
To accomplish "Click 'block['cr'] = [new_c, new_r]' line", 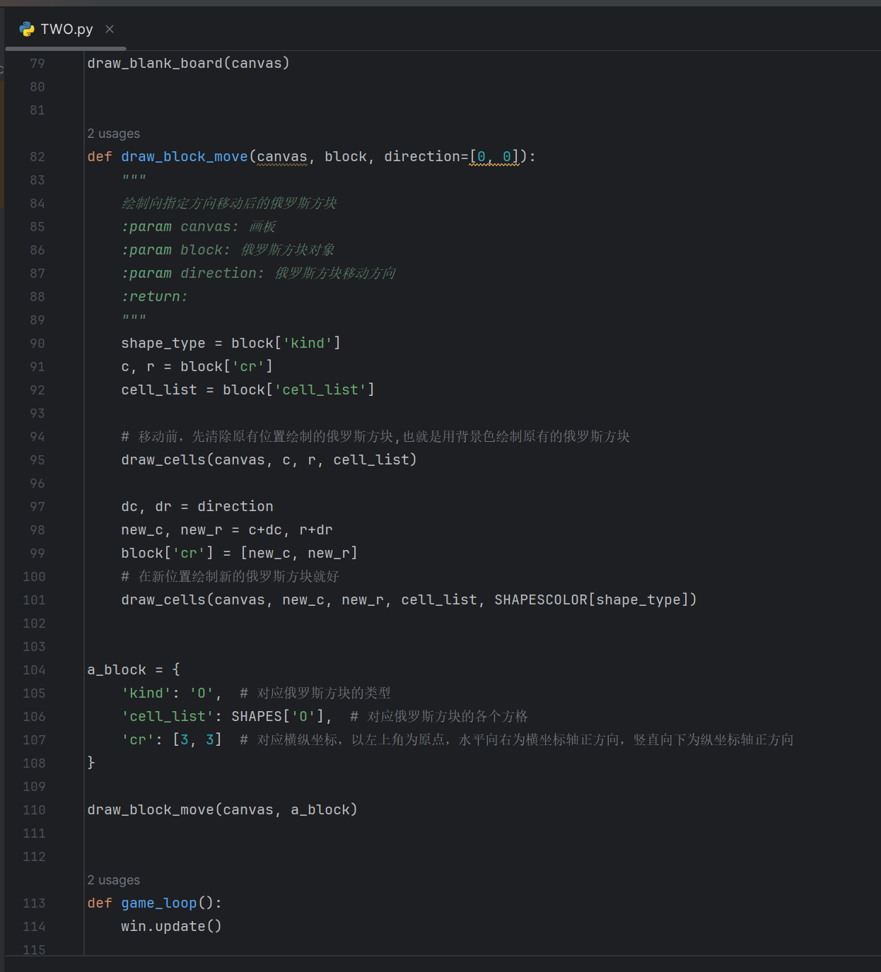I will (240, 553).
